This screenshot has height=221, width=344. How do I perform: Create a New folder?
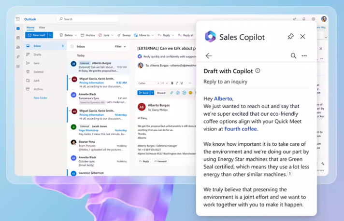(x=41, y=98)
